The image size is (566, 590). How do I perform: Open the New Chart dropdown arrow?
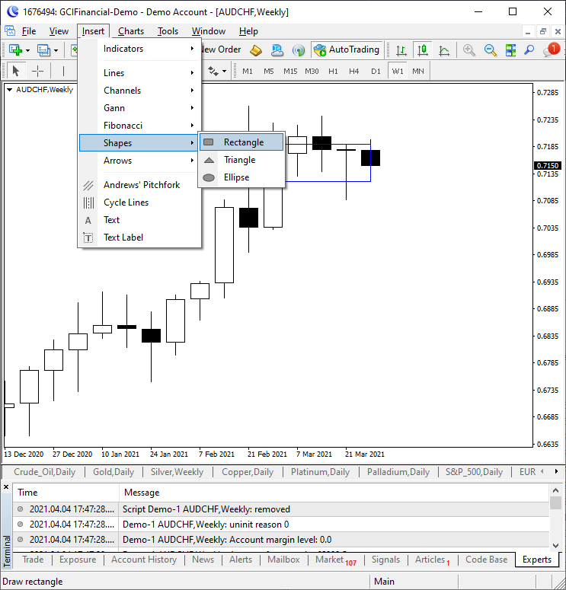(x=27, y=50)
